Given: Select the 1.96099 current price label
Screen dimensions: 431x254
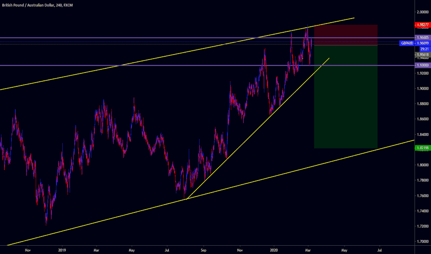Looking at the screenshot, I should coord(422,43).
